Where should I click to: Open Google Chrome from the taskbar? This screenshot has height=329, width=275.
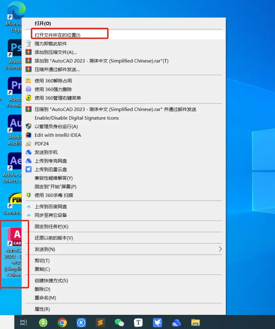pos(62,323)
